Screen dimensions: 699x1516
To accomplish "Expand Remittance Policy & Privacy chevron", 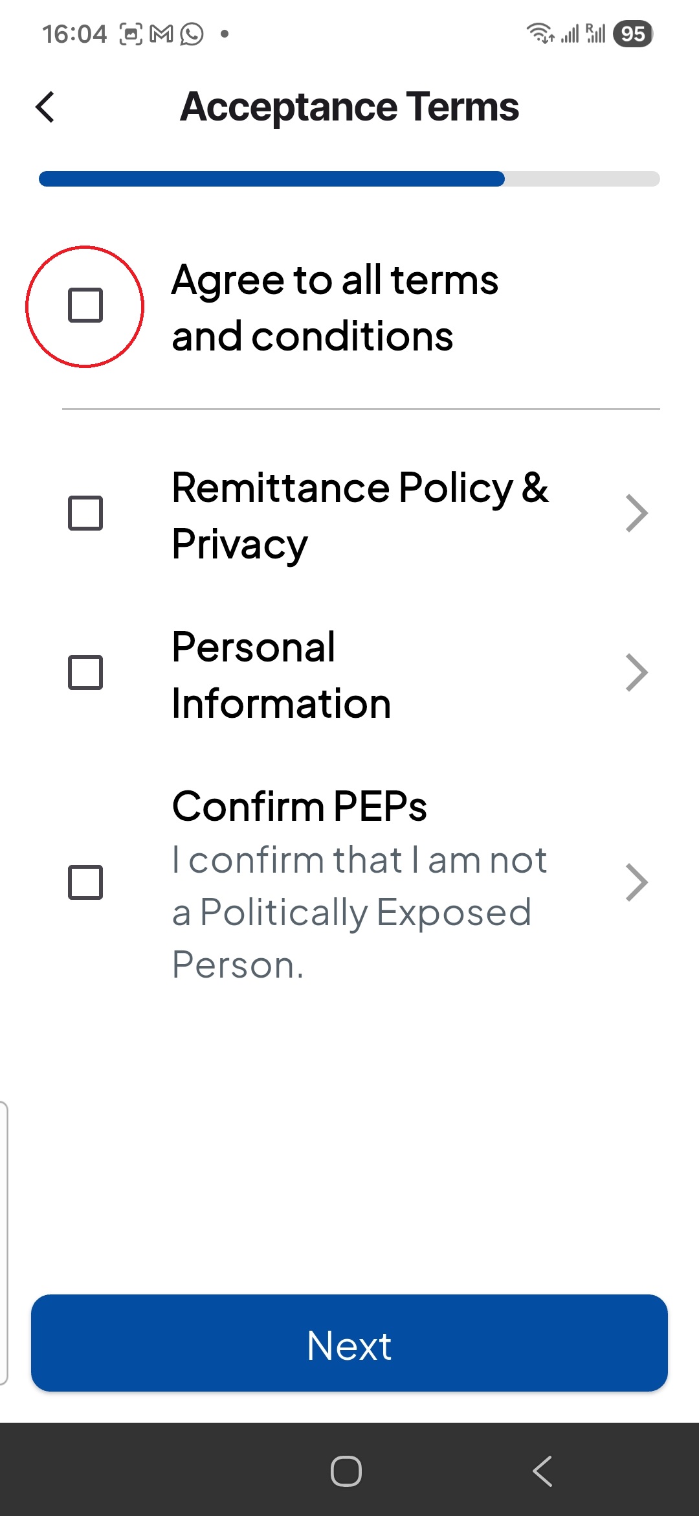I will point(637,513).
